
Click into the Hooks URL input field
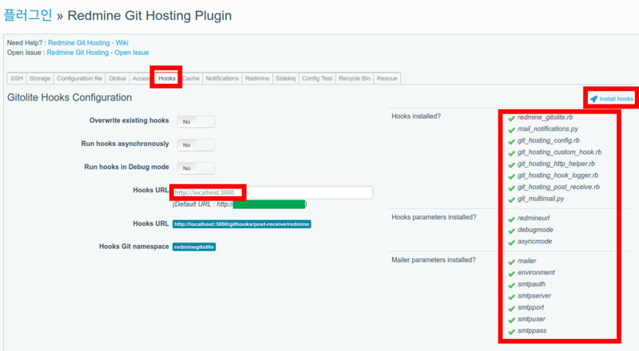coord(272,192)
